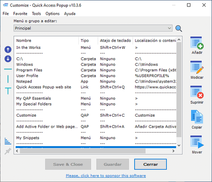Image resolution: width=212 pixels, height=182 pixels.
Task: Select the In the Works row
Action: pyautogui.click(x=96, y=47)
